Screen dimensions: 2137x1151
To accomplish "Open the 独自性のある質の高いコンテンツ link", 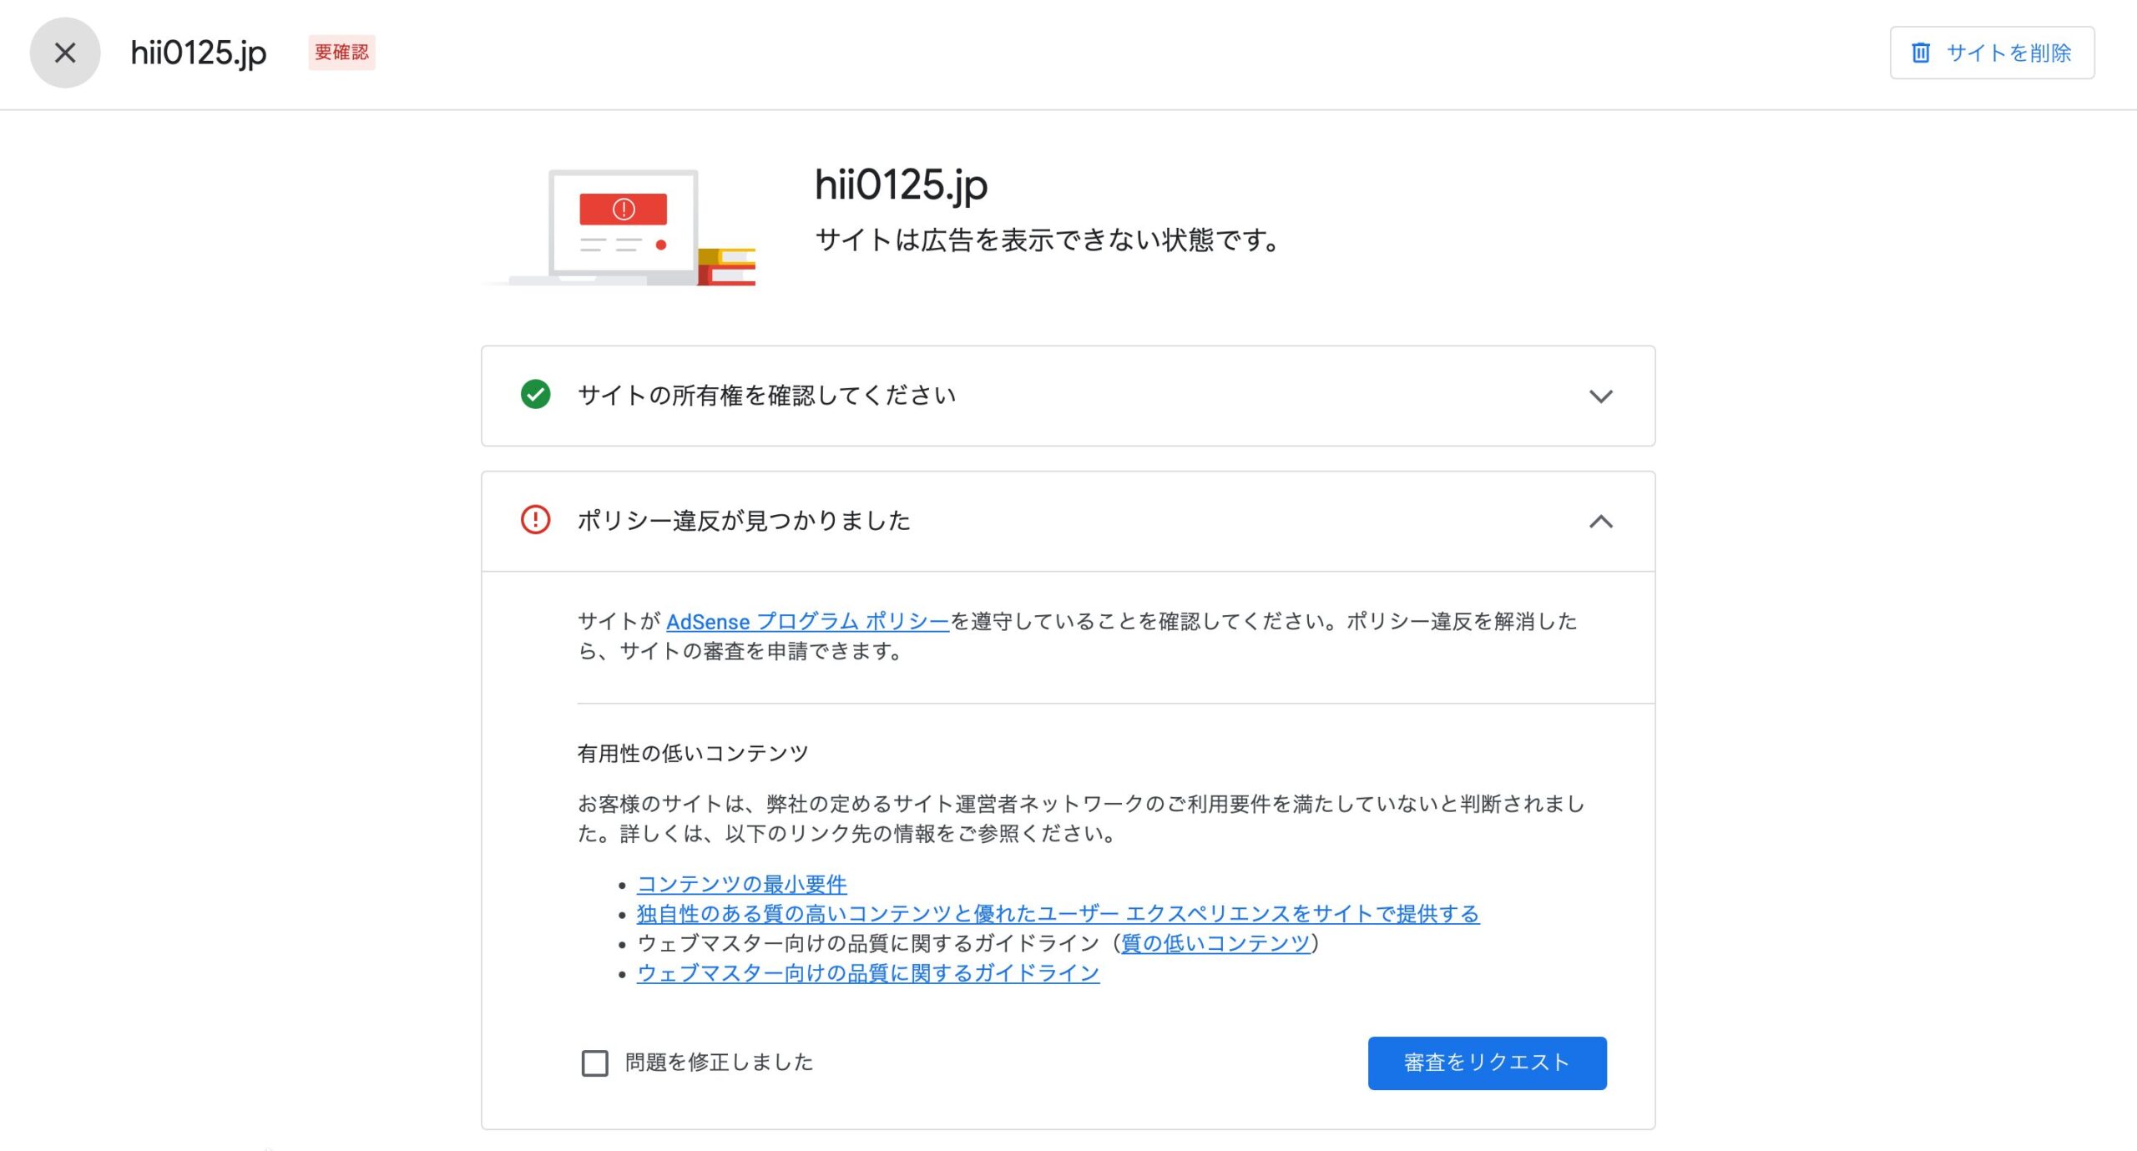I will (x=1058, y=914).
